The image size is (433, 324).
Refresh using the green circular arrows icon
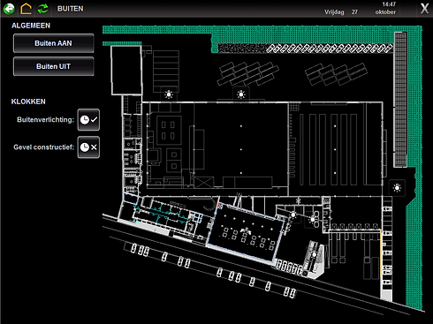click(43, 9)
